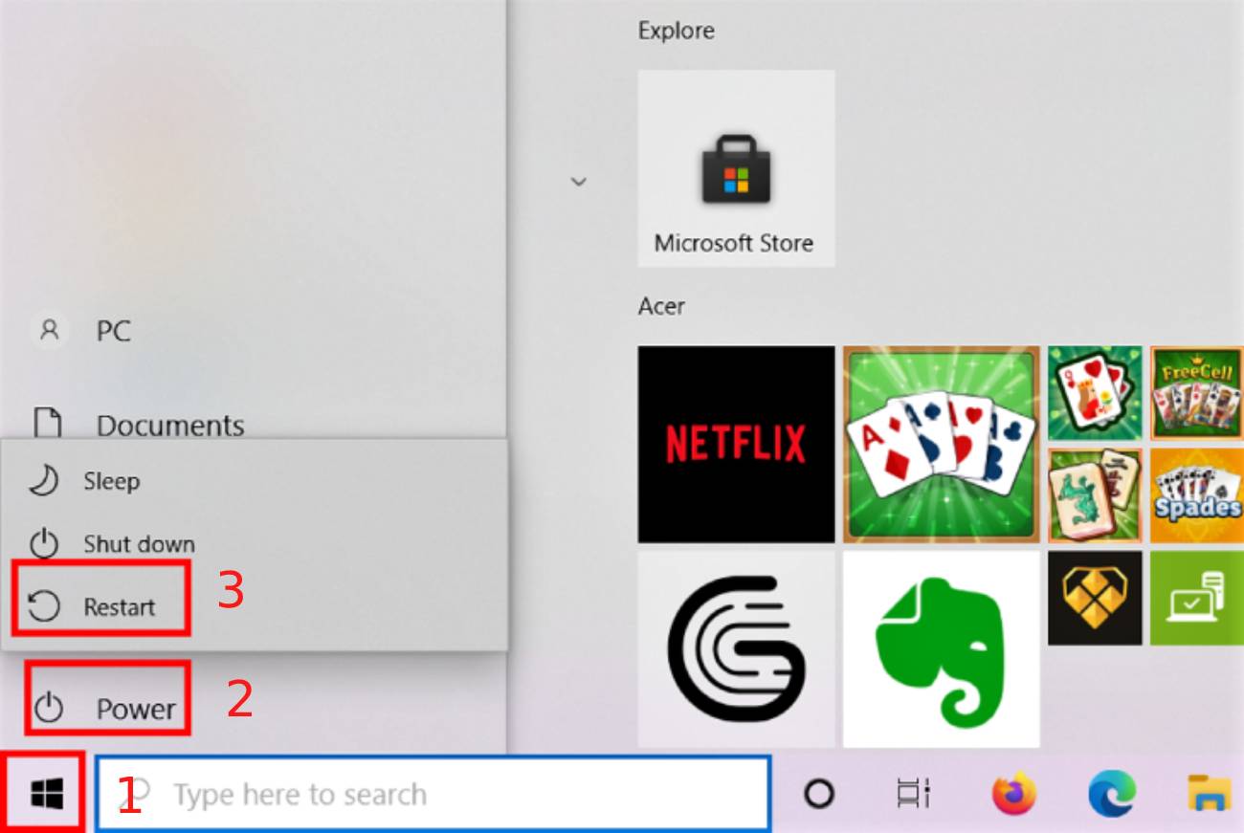Viewport: 1244px width, 833px height.
Task: Launch the Microsoft Store tile
Action: coord(736,168)
